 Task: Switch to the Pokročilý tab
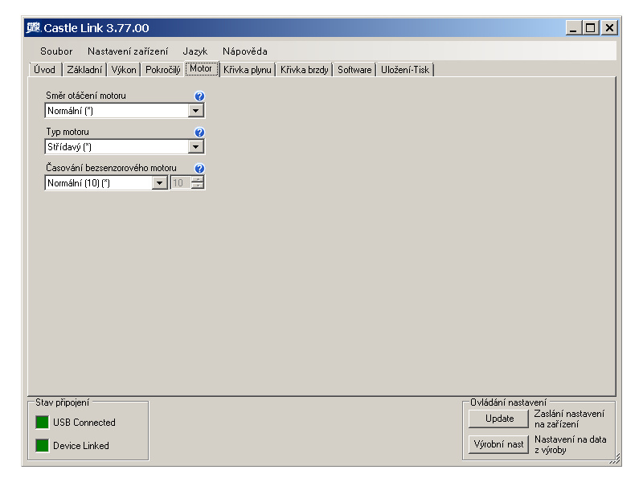click(162, 70)
